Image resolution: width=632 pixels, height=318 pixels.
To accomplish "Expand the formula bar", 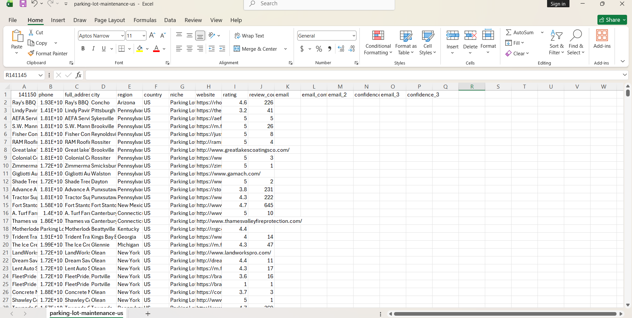I will (624, 75).
